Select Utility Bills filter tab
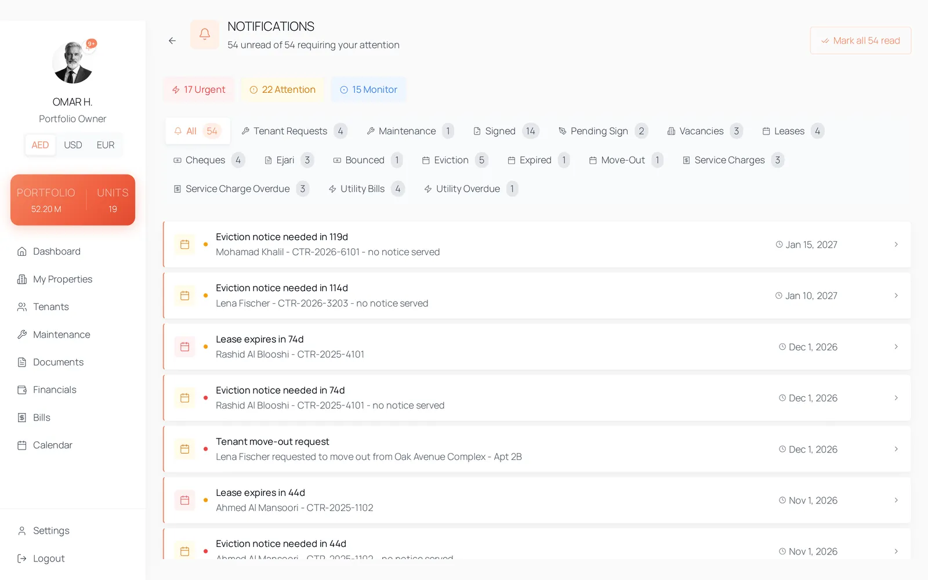The image size is (928, 580). pos(367,189)
